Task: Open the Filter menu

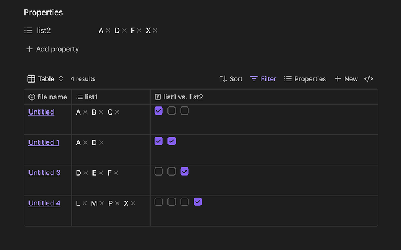Action: pos(263,79)
